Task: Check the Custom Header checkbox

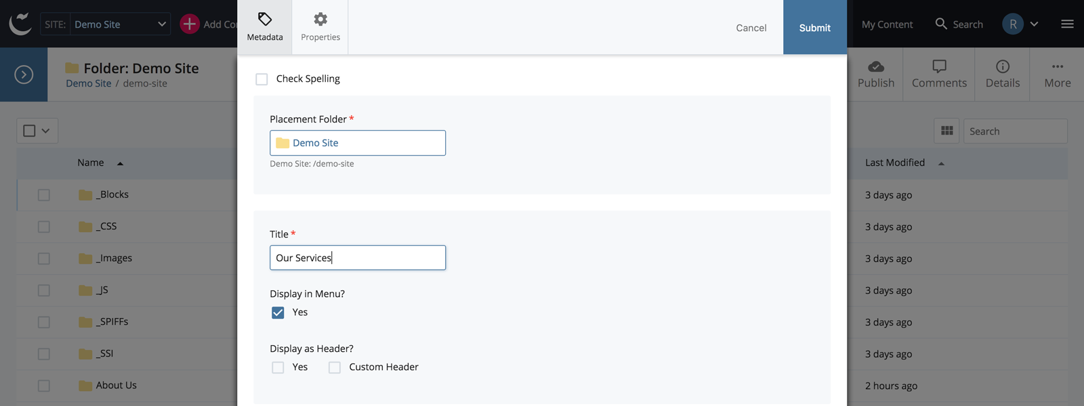Action: pyautogui.click(x=335, y=367)
